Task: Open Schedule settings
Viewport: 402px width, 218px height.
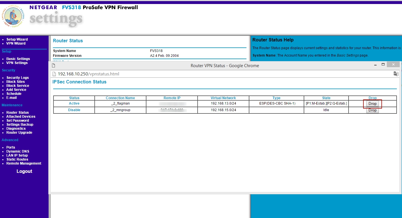Action: (14, 94)
